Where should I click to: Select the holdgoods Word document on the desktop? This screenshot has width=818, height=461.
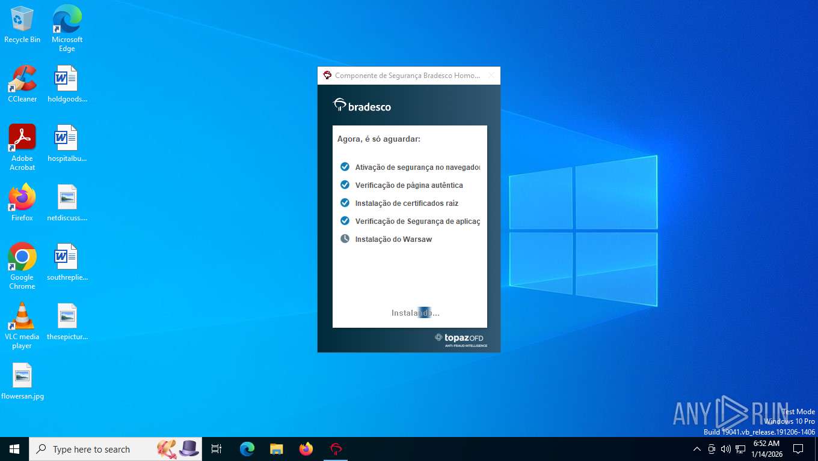coord(67,84)
